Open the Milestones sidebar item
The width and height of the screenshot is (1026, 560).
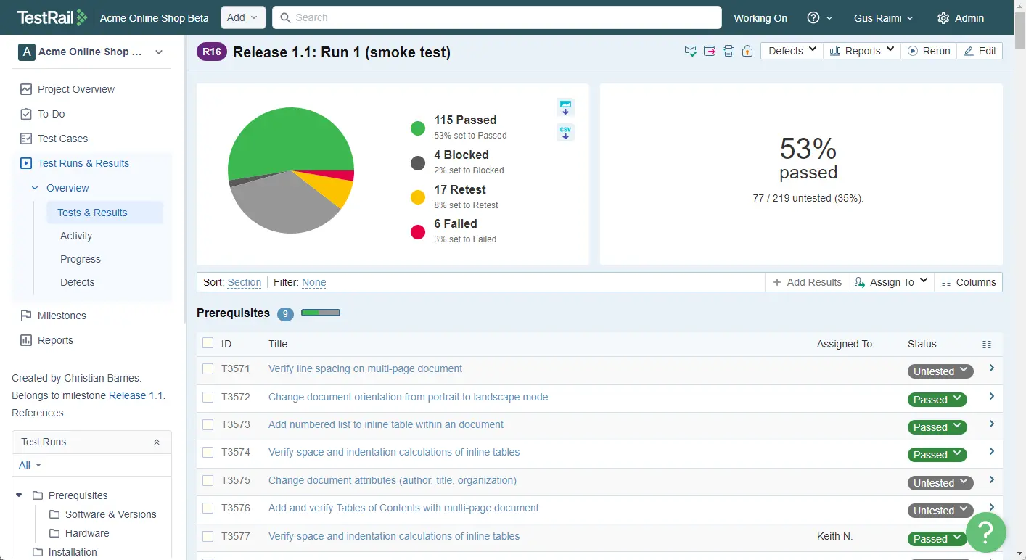62,316
